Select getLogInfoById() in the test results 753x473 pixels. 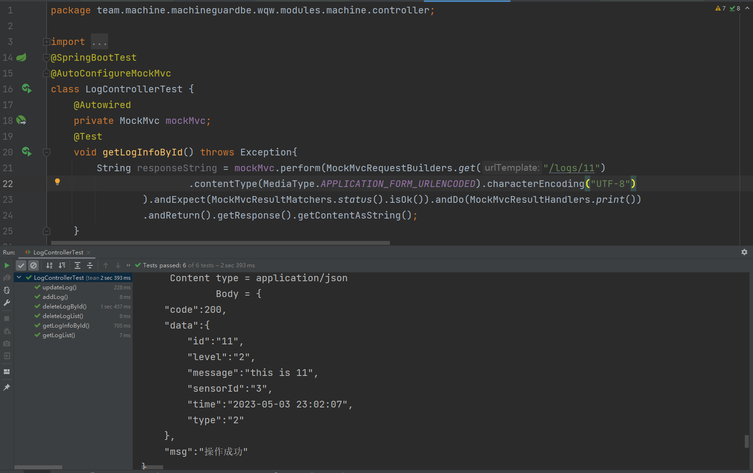(x=66, y=326)
